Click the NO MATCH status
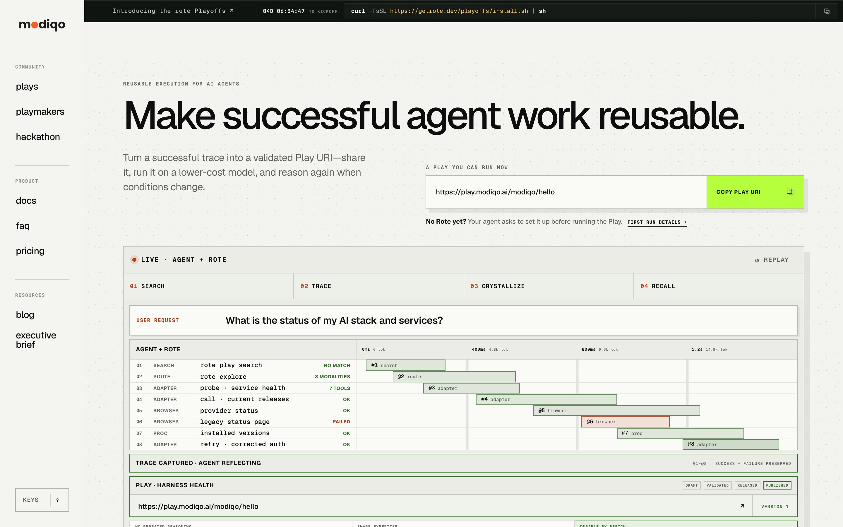843x527 pixels. click(x=337, y=366)
